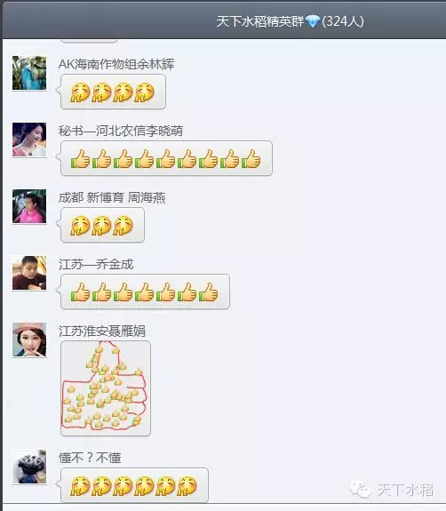Click 周海燕's three hug emoji message
The height and width of the screenshot is (511, 446).
tap(102, 225)
